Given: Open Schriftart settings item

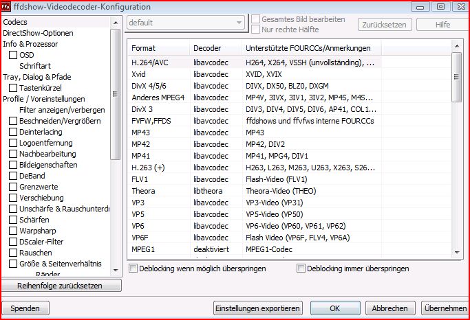Looking at the screenshot, I should [35, 66].
